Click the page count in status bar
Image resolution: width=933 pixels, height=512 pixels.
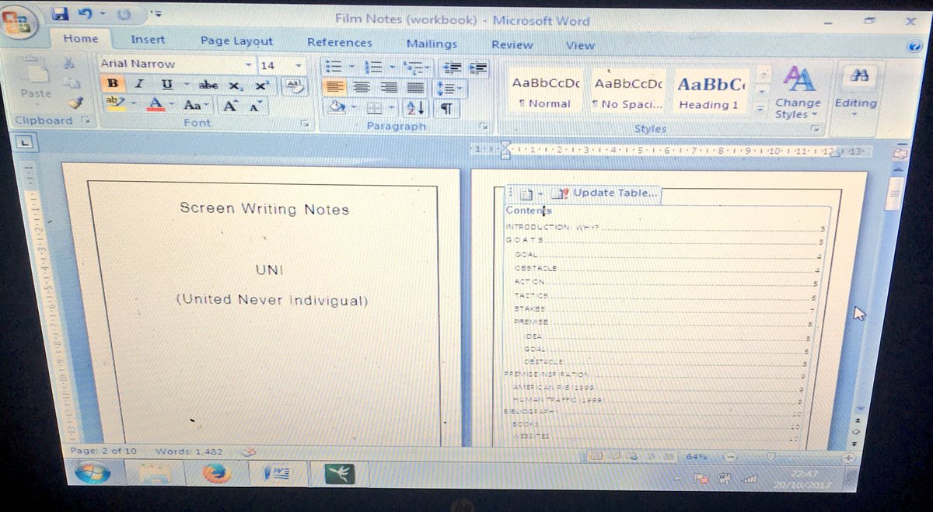point(103,451)
